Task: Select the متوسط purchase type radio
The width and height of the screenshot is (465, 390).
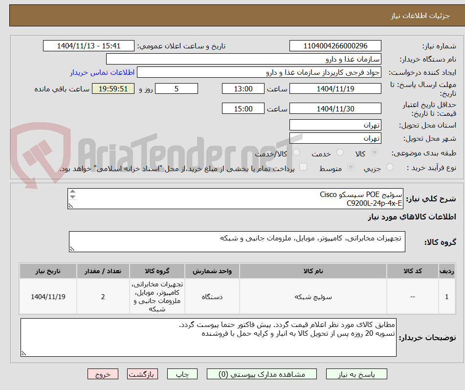Action: tap(351, 167)
